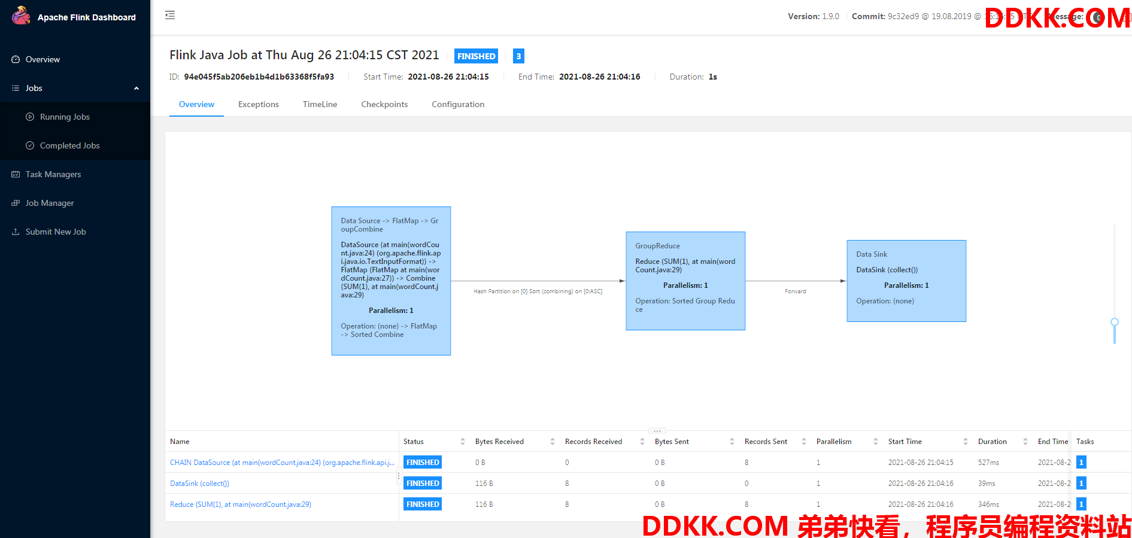Switch to the TimeLine tab
The image size is (1132, 538).
pos(320,104)
